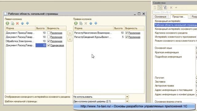This screenshot has width=197, height=111.
Task: Click highlighted height cell 10
Action: pos(41,45)
